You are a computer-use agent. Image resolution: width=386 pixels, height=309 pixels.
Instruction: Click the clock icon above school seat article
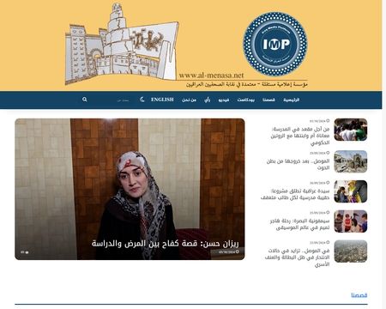pos(328,121)
